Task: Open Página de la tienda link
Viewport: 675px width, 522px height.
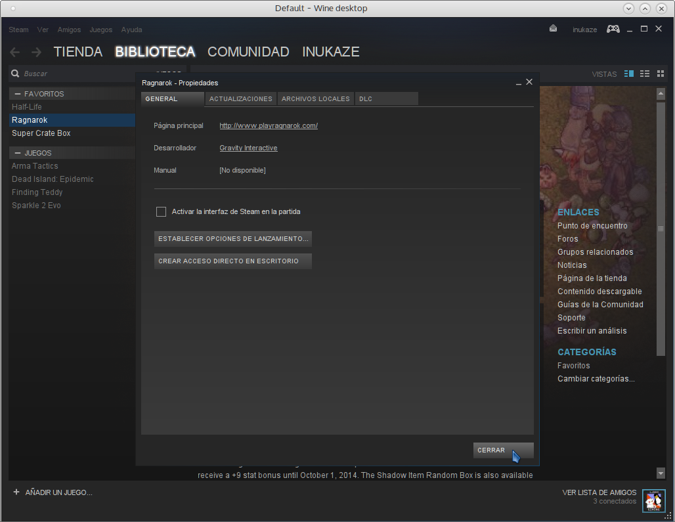Action: [592, 278]
